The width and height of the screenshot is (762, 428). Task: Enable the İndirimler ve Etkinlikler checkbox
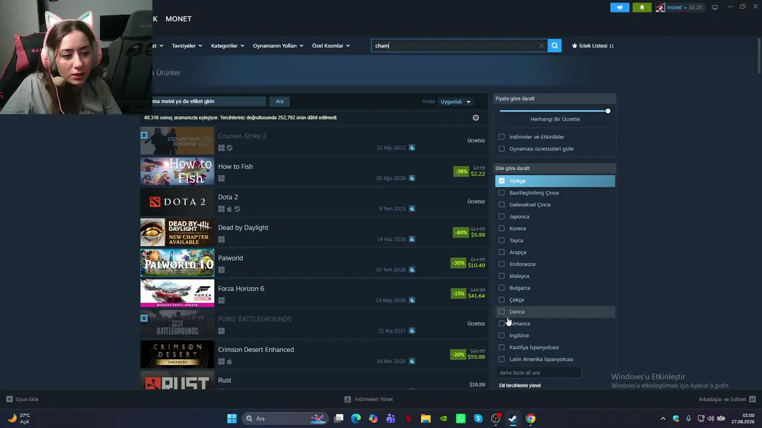[x=501, y=137]
